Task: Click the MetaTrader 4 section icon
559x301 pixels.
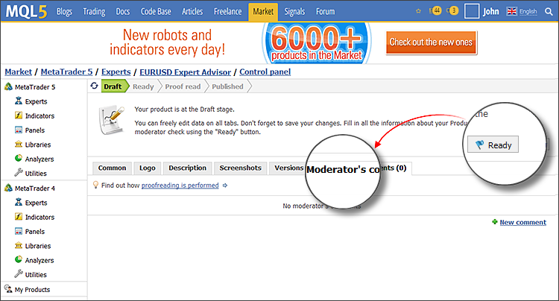Action: [x=8, y=188]
